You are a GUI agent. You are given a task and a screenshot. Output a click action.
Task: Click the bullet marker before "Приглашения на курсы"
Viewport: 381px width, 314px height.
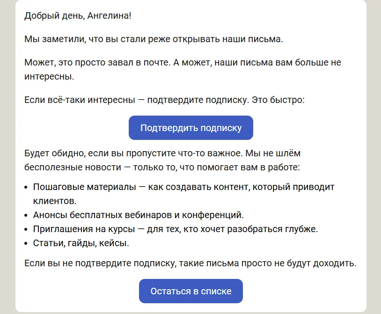click(x=26, y=230)
